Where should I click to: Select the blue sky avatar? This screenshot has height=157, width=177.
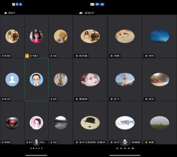point(160,36)
